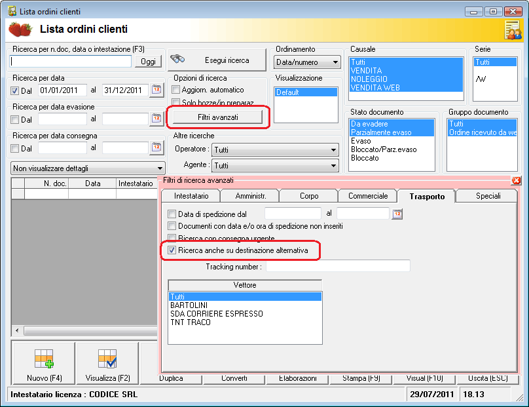Click Visual (F10) button
This screenshot has height=407, width=529.
[424, 379]
